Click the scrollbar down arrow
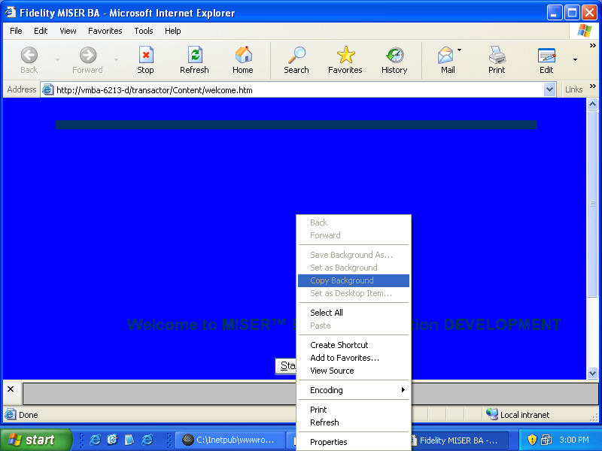The height and width of the screenshot is (451, 602). pyautogui.click(x=592, y=373)
